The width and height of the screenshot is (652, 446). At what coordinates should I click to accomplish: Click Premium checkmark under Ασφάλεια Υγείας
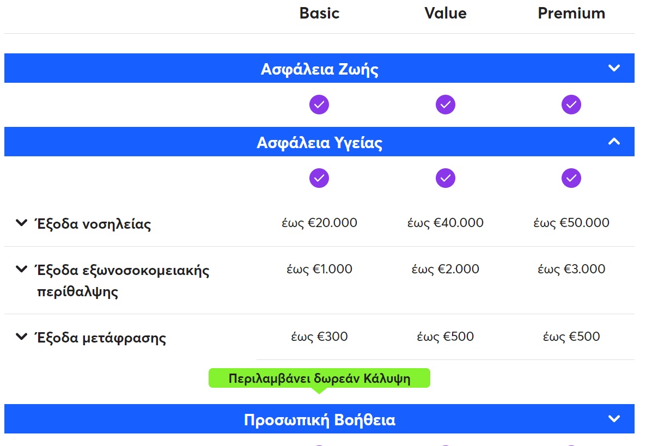pyautogui.click(x=571, y=178)
